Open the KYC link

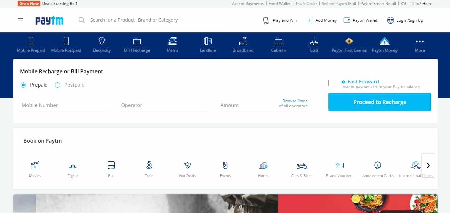tap(404, 4)
